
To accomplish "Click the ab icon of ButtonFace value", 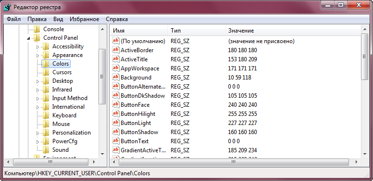I will tap(116, 104).
